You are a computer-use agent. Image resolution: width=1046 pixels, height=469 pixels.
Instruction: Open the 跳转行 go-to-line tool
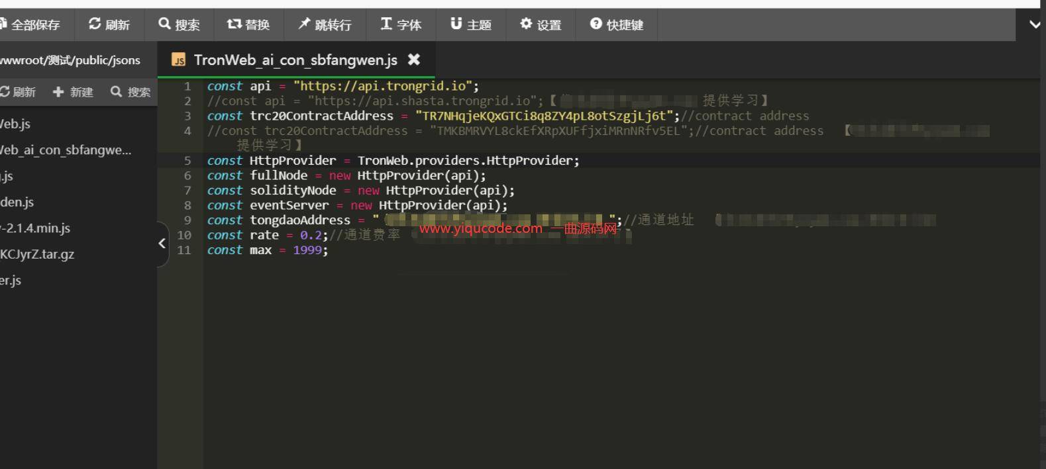(x=324, y=24)
